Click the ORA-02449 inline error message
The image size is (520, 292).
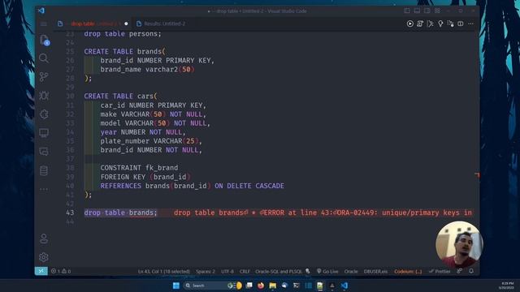tap(323, 213)
